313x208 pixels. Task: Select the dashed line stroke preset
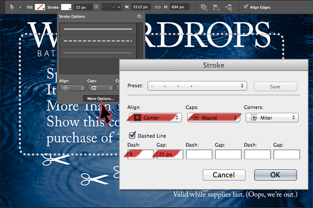click(x=98, y=41)
